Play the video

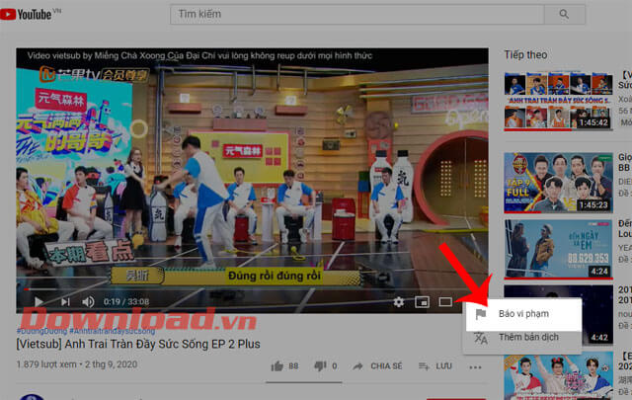tap(38, 301)
